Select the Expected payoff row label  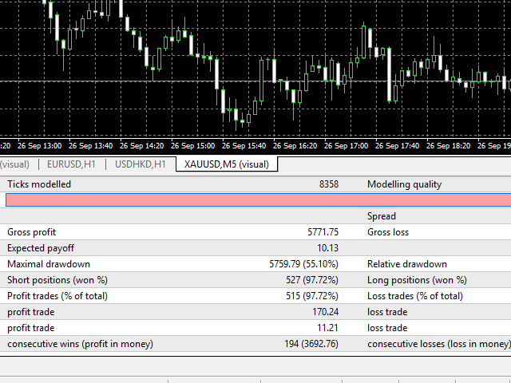coord(41,248)
